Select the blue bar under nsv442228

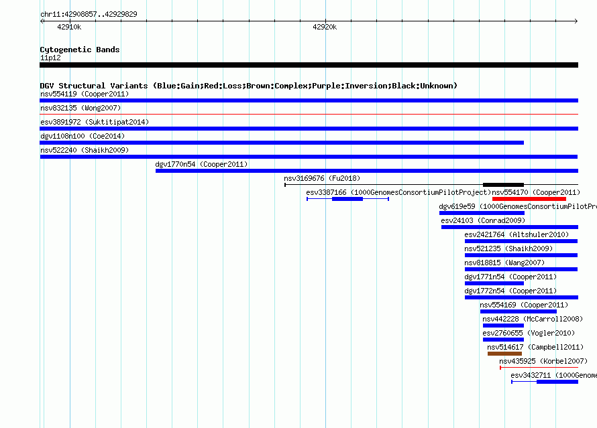(x=503, y=326)
